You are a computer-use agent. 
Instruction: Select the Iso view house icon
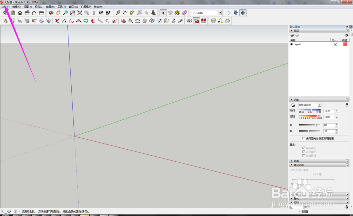tap(5, 13)
